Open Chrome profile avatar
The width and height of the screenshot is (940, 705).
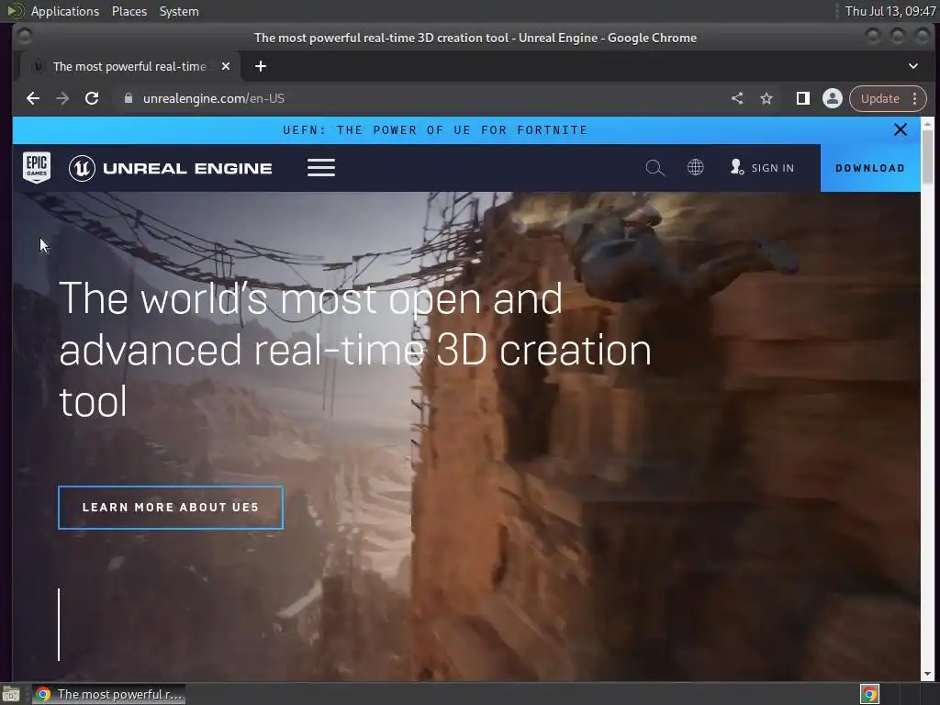832,98
